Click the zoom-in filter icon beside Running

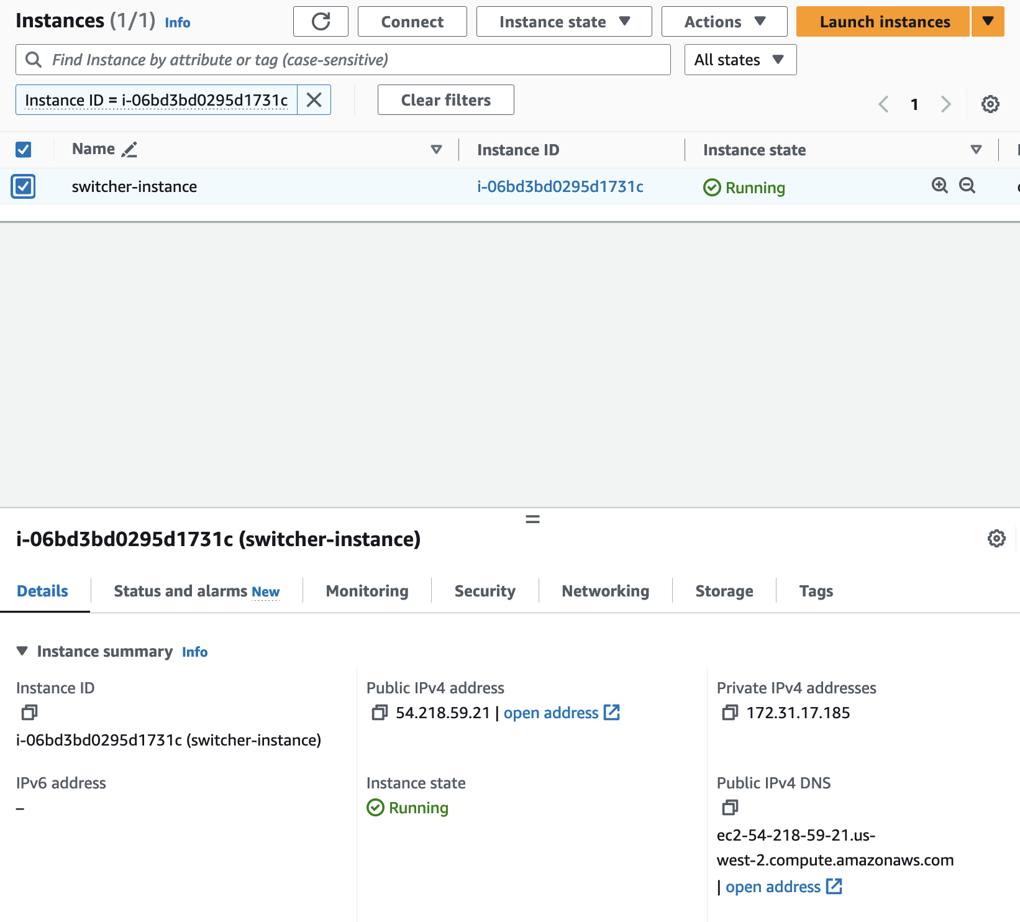click(939, 186)
